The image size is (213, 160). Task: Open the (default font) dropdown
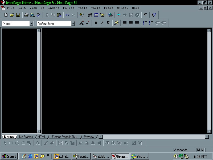click(x=73, y=24)
